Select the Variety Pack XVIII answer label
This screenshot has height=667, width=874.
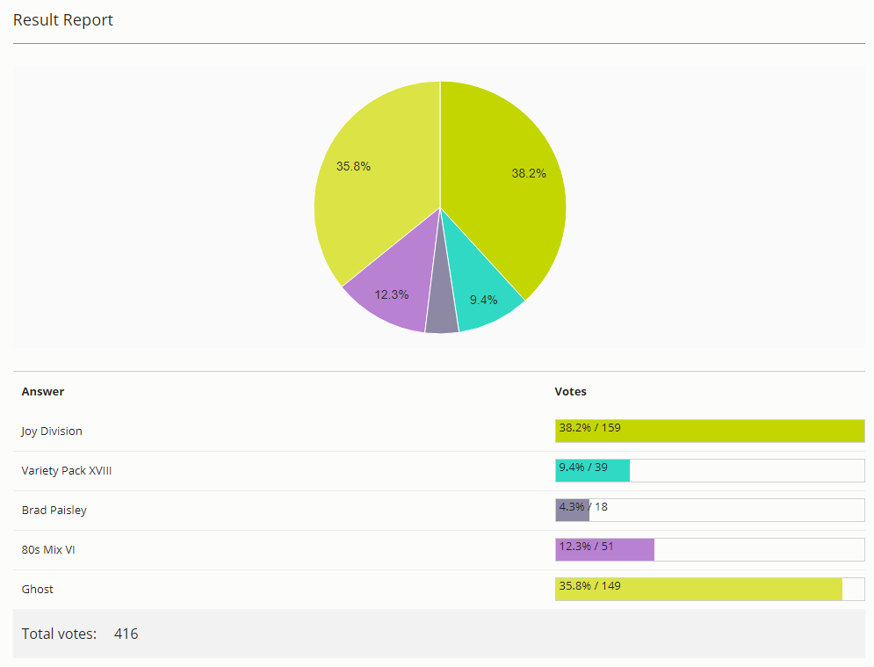tap(67, 471)
